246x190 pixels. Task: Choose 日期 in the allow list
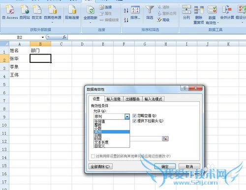[112, 136]
